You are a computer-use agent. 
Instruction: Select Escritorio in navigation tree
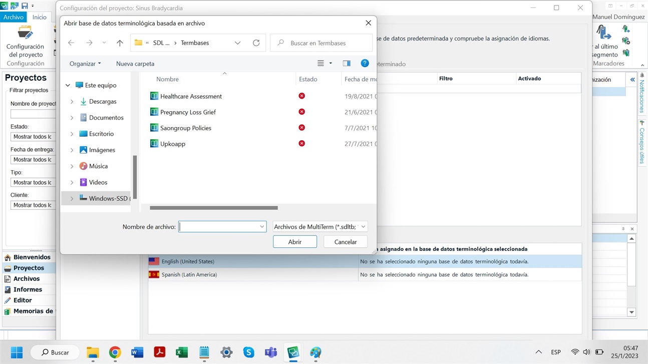101,134
